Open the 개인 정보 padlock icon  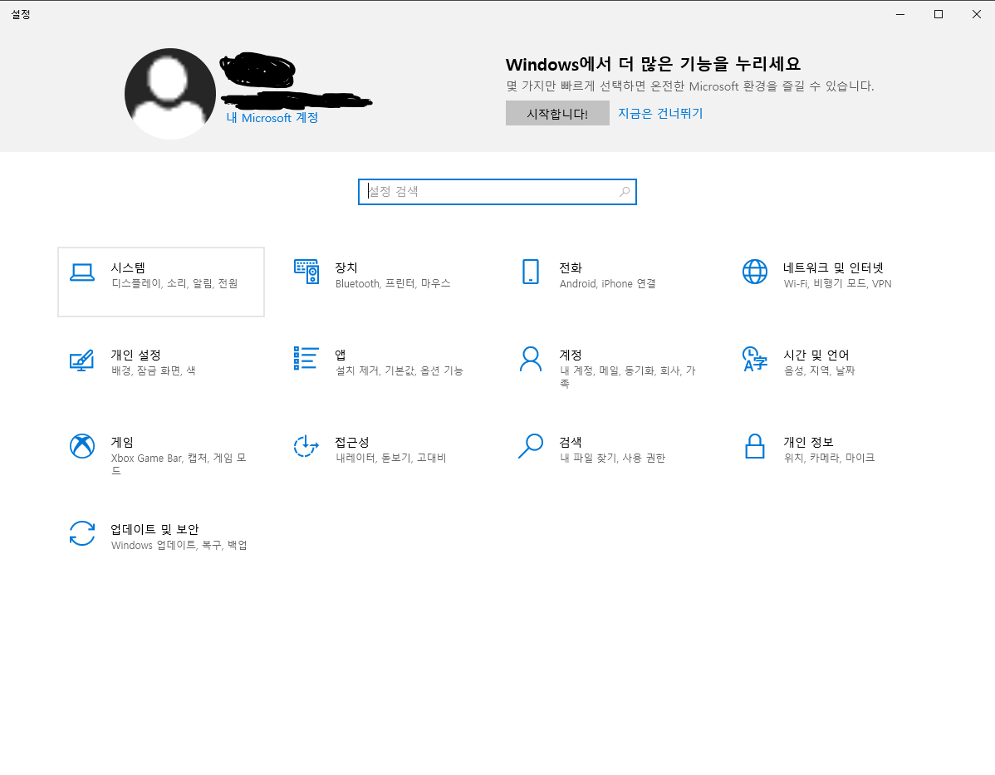(x=754, y=445)
